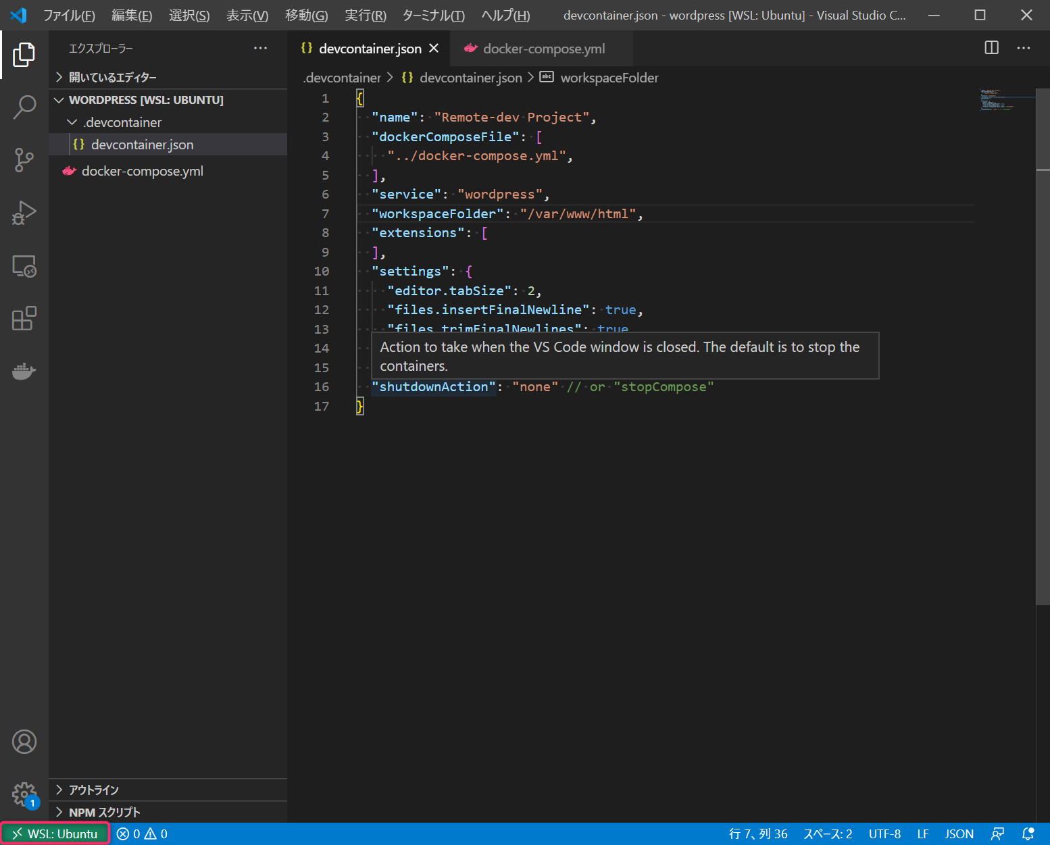Viewport: 1050px width, 845px height.
Task: Open the Remote Explorer view icon
Action: click(x=24, y=266)
